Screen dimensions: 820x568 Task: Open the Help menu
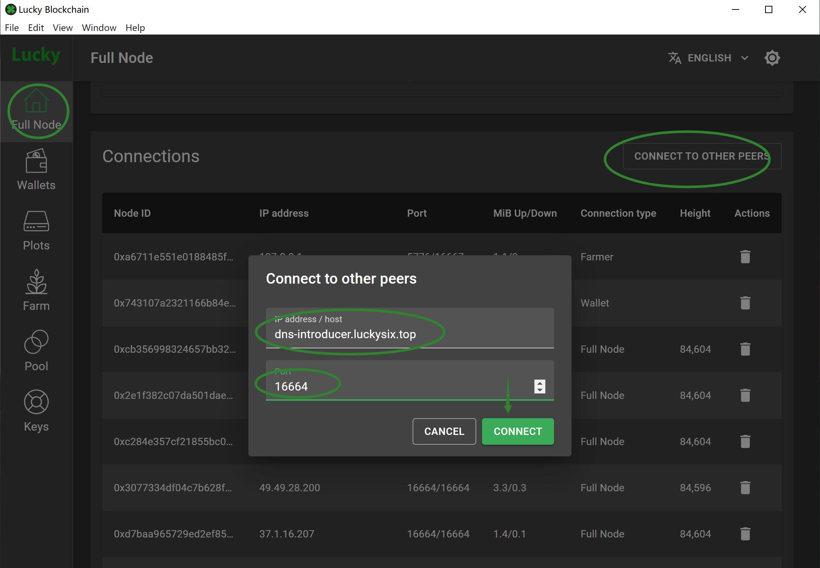pos(135,28)
